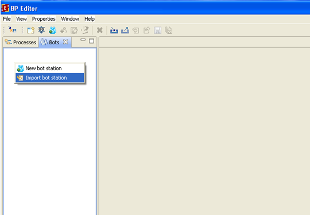Switch to the Processes tab
The width and height of the screenshot is (310, 215).
click(x=21, y=42)
